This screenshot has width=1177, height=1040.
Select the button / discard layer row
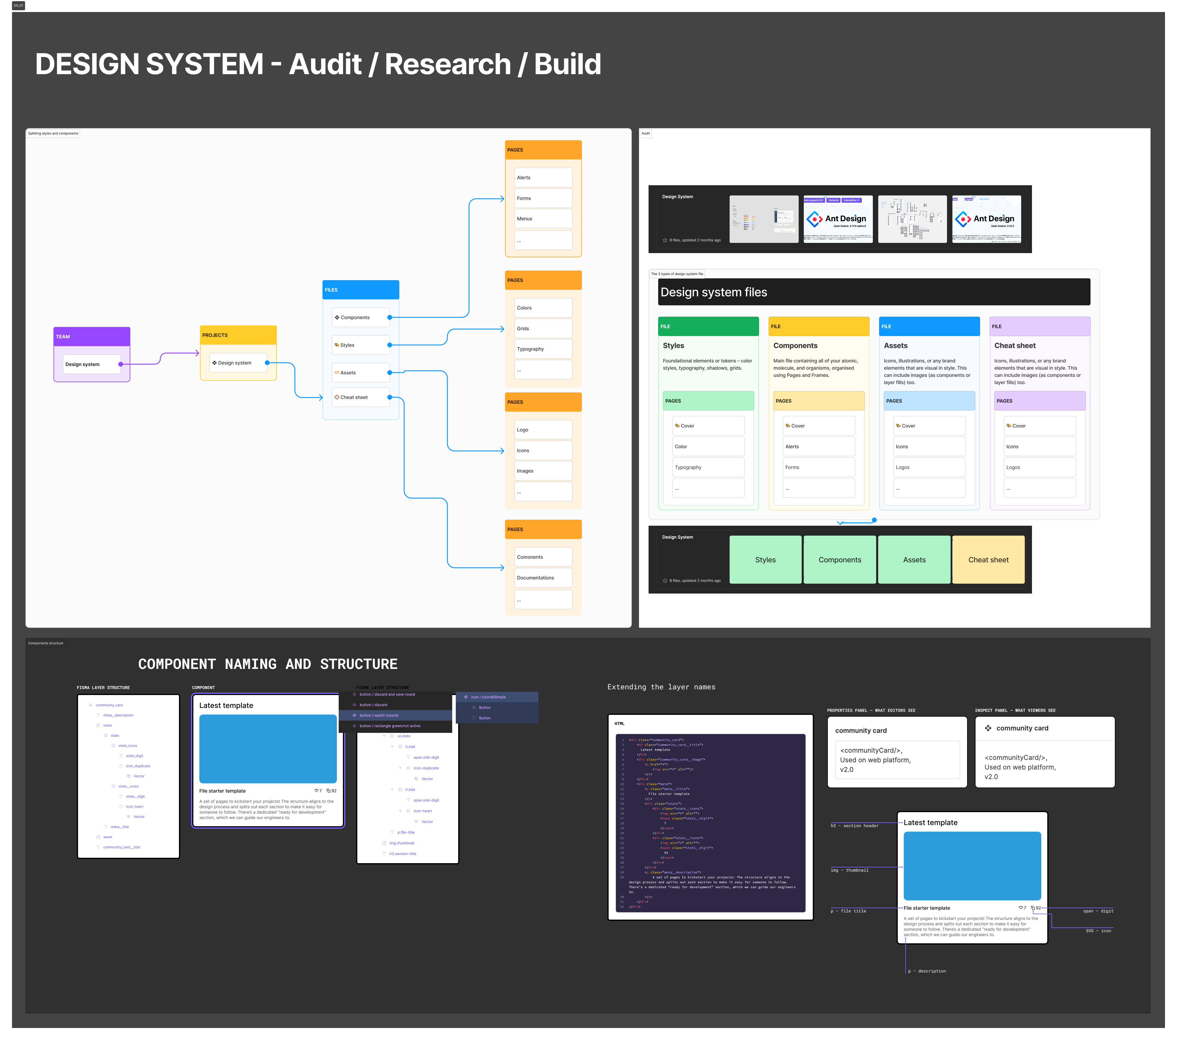click(395, 705)
